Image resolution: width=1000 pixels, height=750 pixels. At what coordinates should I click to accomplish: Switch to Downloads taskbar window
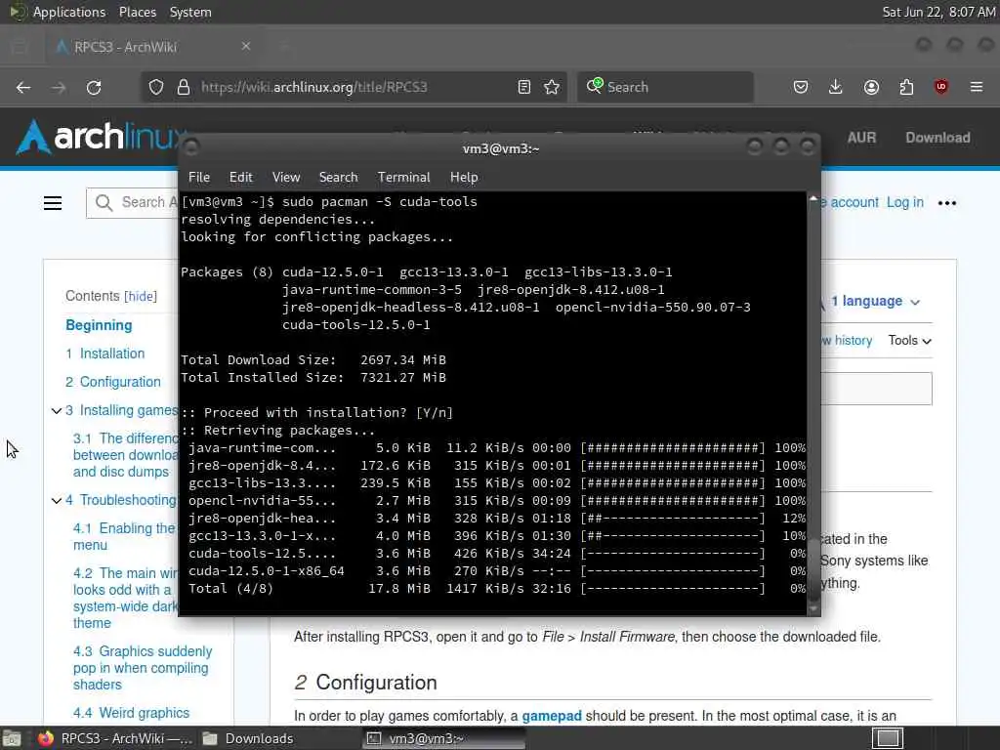(x=249, y=738)
